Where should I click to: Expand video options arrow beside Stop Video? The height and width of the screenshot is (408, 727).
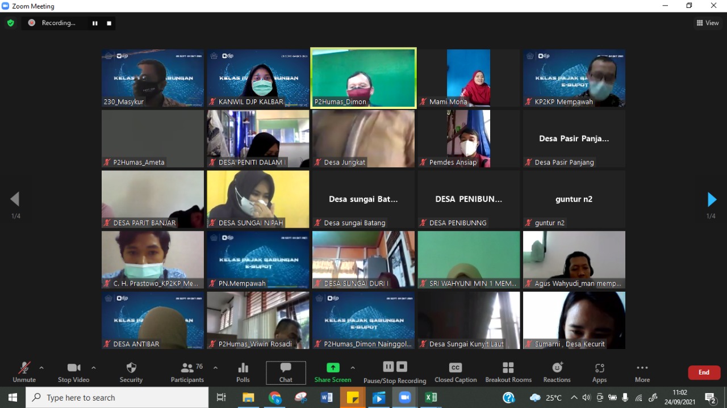click(x=94, y=368)
